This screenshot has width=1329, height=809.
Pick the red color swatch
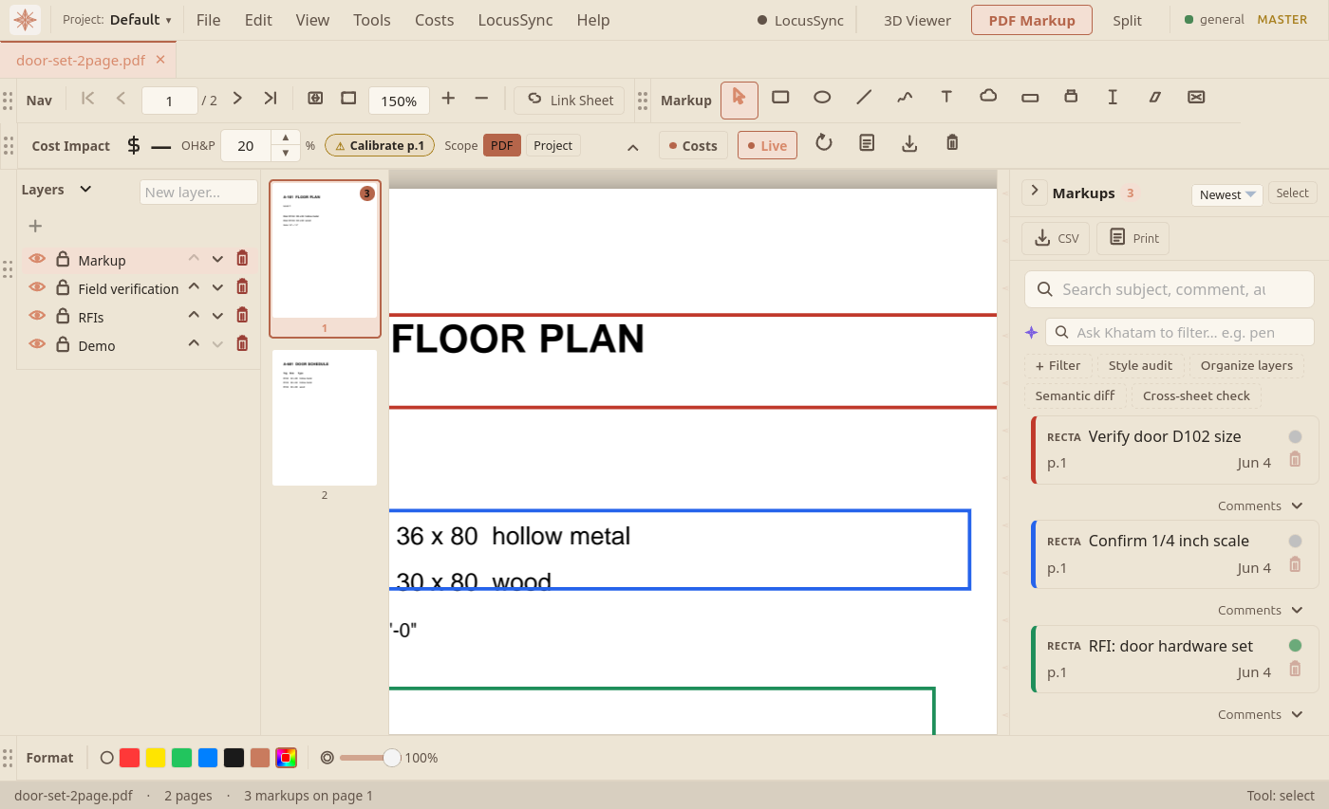coord(130,758)
